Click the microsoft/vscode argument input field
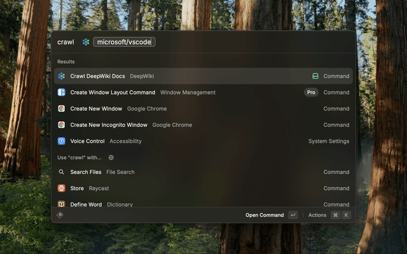Screen dimensions: 407x254 [x=124, y=42]
